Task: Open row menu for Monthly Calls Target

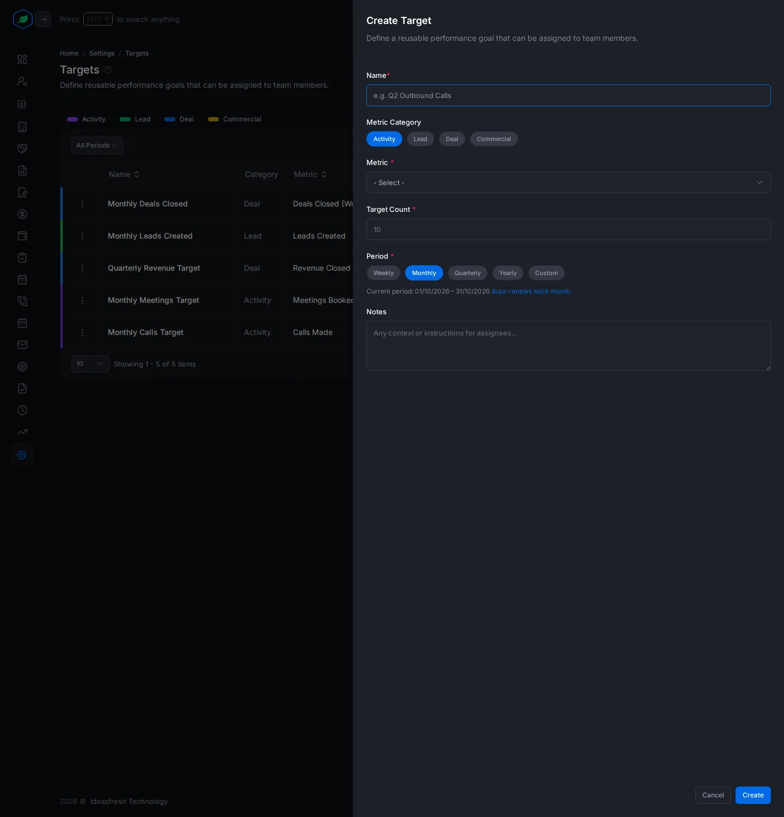Action: click(x=82, y=332)
